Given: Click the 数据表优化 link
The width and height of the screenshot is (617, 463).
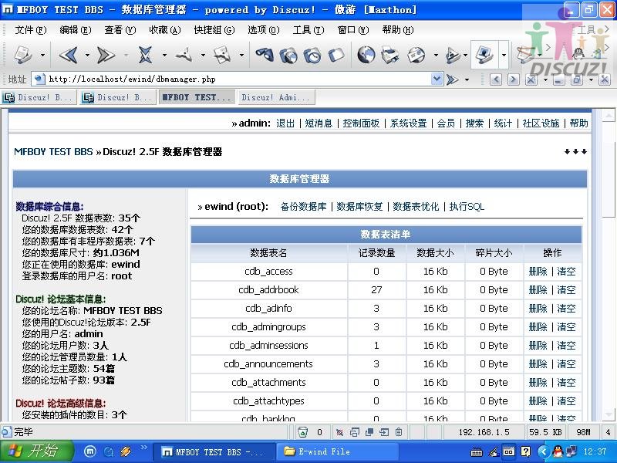Looking at the screenshot, I should coord(416,206).
